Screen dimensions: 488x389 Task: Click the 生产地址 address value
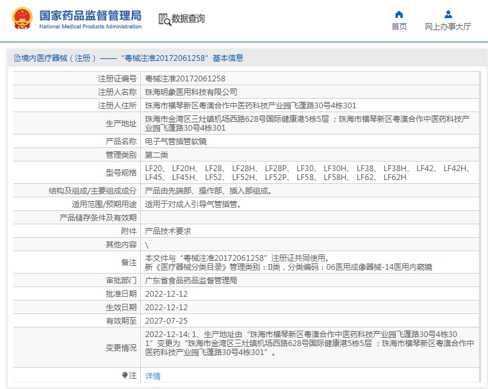coord(307,123)
